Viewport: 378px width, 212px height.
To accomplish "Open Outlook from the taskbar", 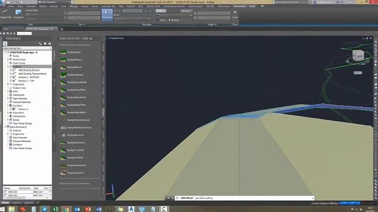I will pyautogui.click(x=77, y=209).
